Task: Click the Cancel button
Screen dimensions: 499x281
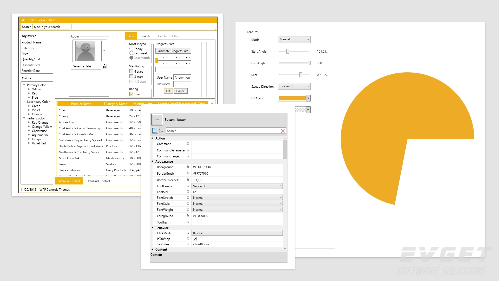Action: pos(181,91)
